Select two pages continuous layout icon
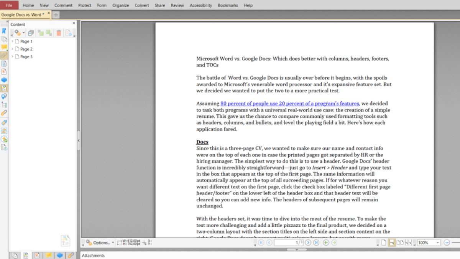 (x=408, y=243)
